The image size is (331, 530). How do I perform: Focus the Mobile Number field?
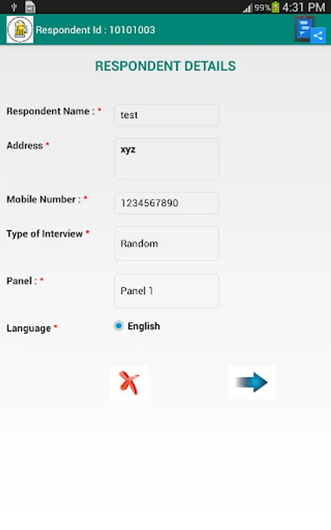click(167, 203)
